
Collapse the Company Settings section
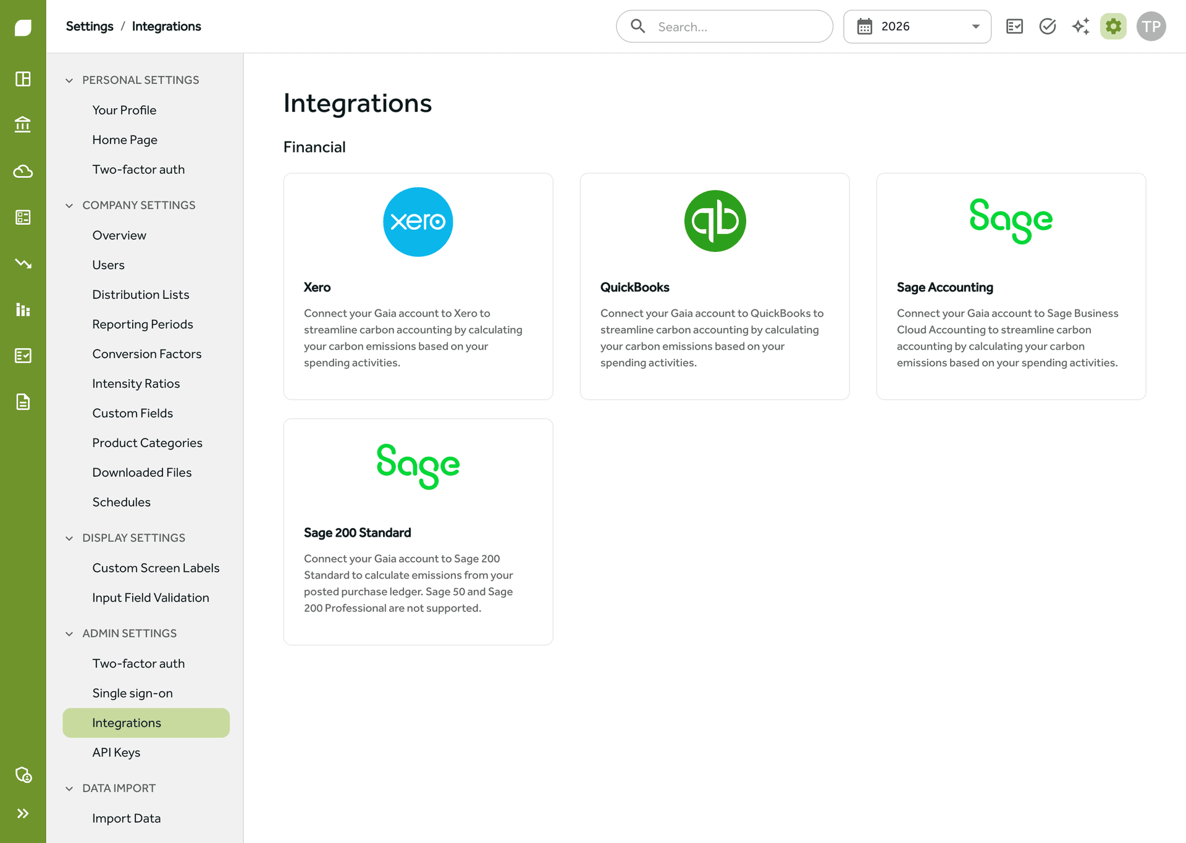click(x=69, y=206)
